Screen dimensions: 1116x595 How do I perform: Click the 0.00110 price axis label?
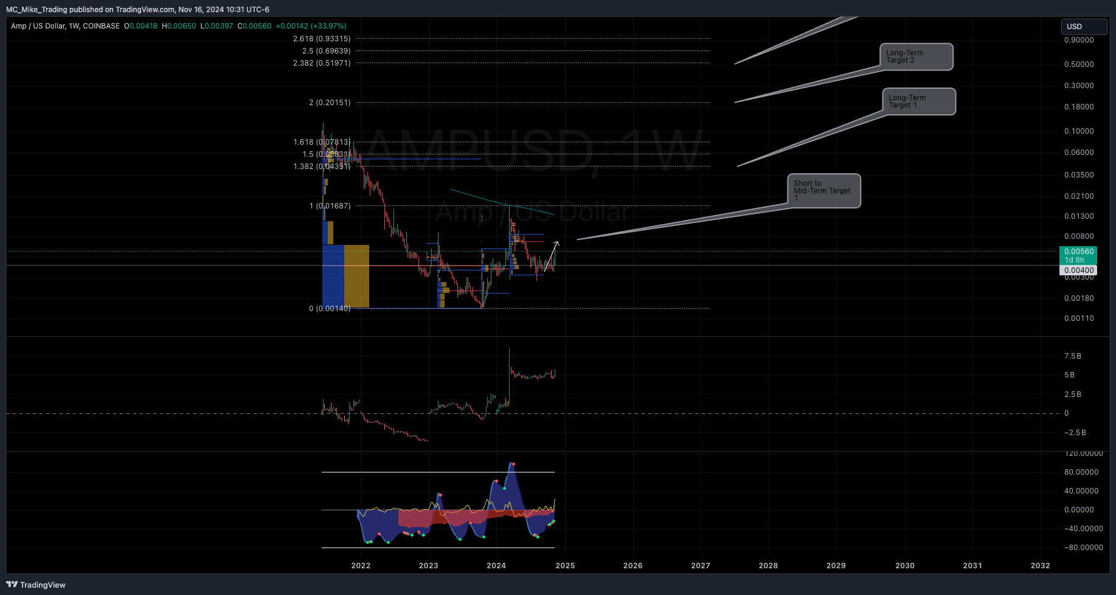[x=1079, y=318]
